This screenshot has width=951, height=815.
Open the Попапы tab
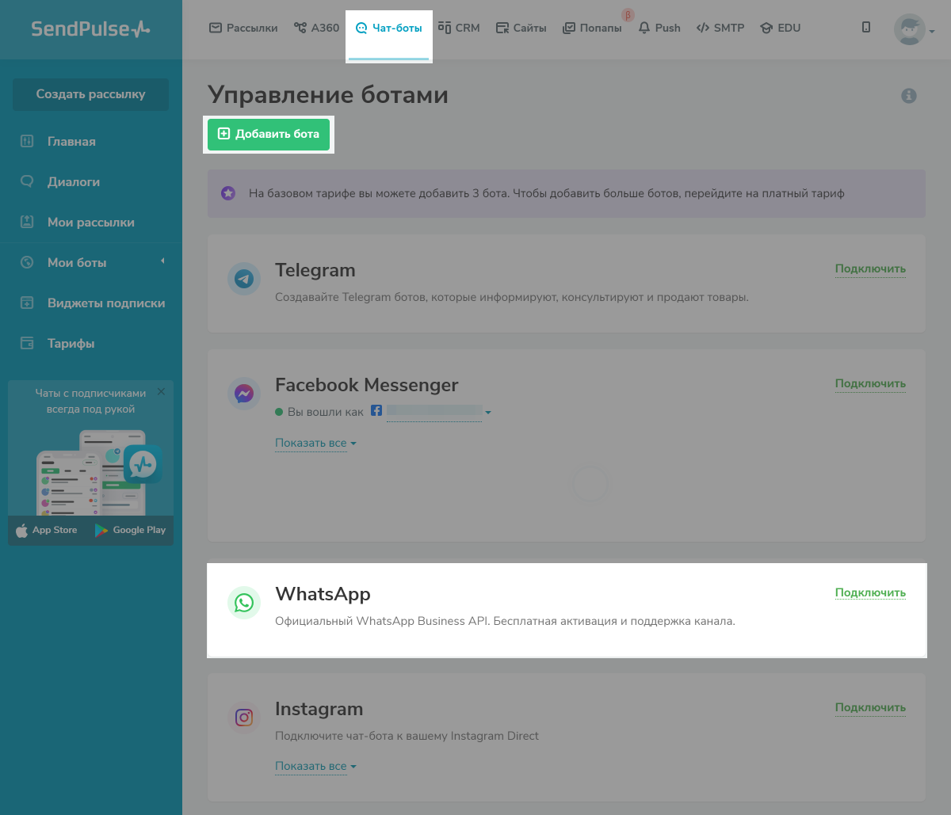[592, 28]
